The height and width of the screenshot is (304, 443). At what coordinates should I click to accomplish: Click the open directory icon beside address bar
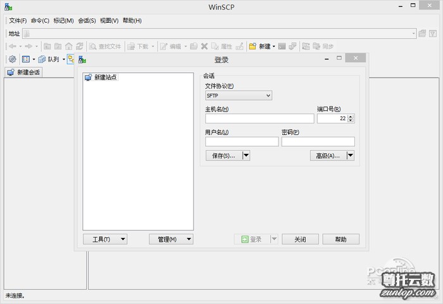[x=422, y=34]
